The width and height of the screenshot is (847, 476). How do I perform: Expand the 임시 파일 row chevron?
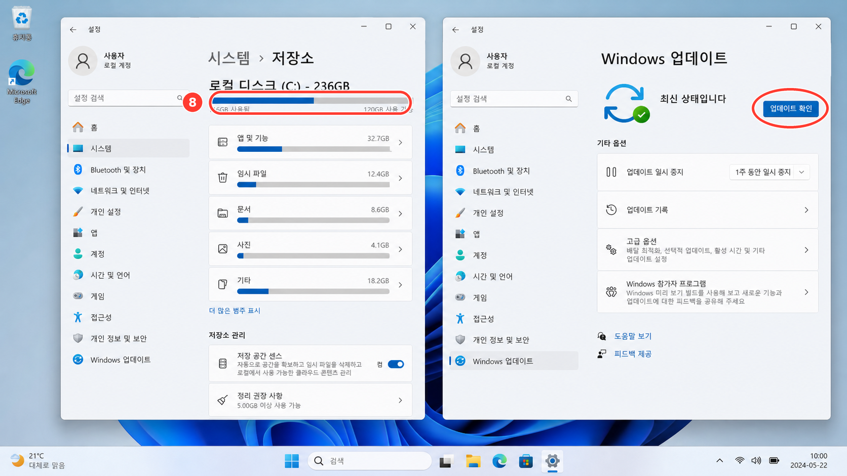(400, 178)
